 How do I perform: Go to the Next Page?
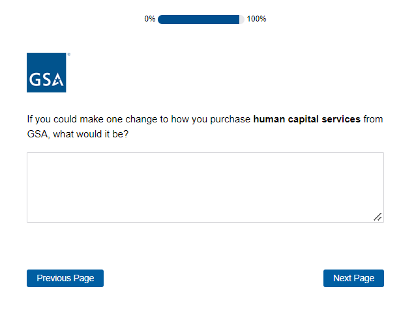pyautogui.click(x=353, y=278)
